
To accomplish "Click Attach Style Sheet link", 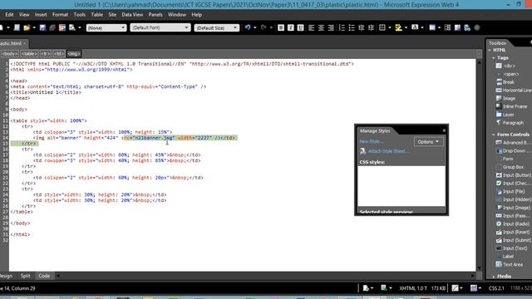I will tap(388, 151).
